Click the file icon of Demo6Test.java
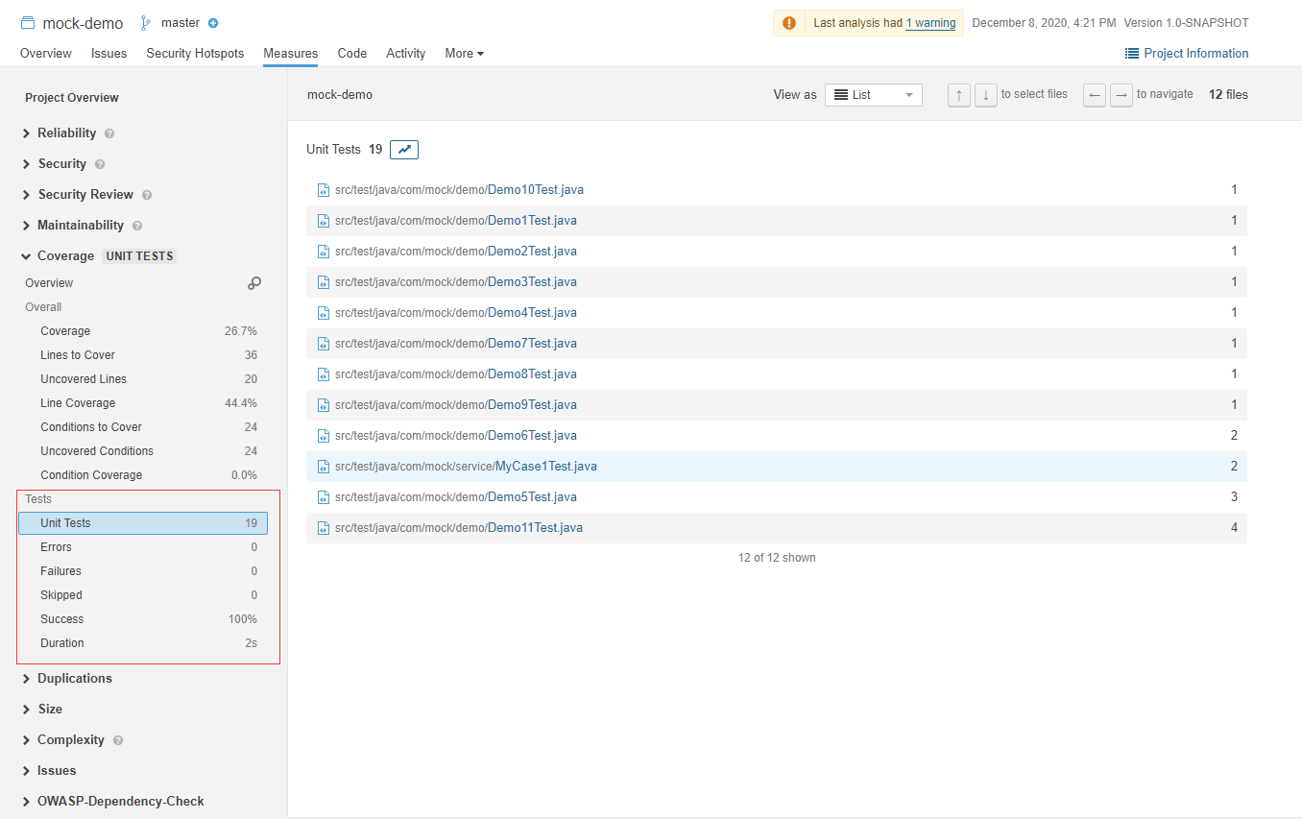 (324, 436)
